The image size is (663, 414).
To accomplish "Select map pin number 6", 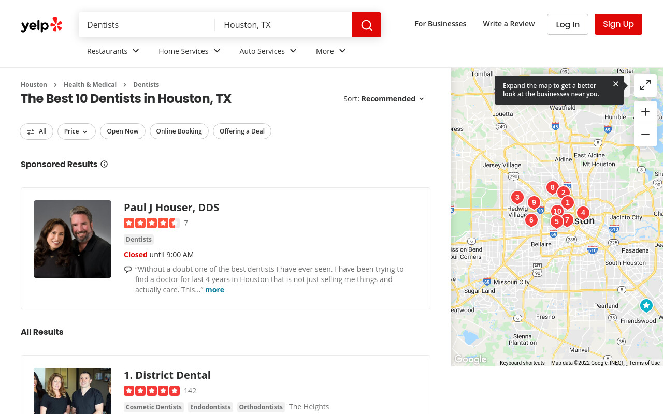I will tap(531, 220).
